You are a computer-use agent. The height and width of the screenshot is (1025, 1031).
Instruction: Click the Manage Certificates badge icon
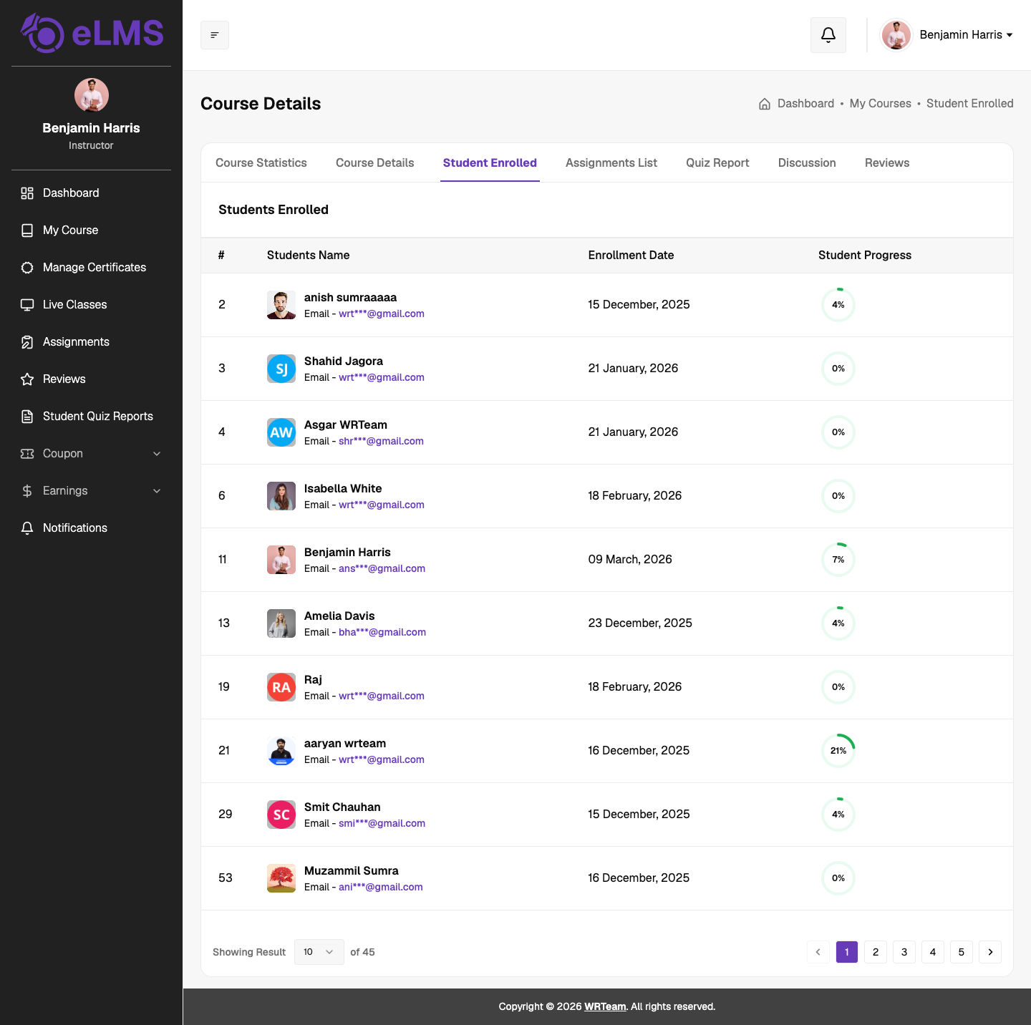[x=27, y=268]
